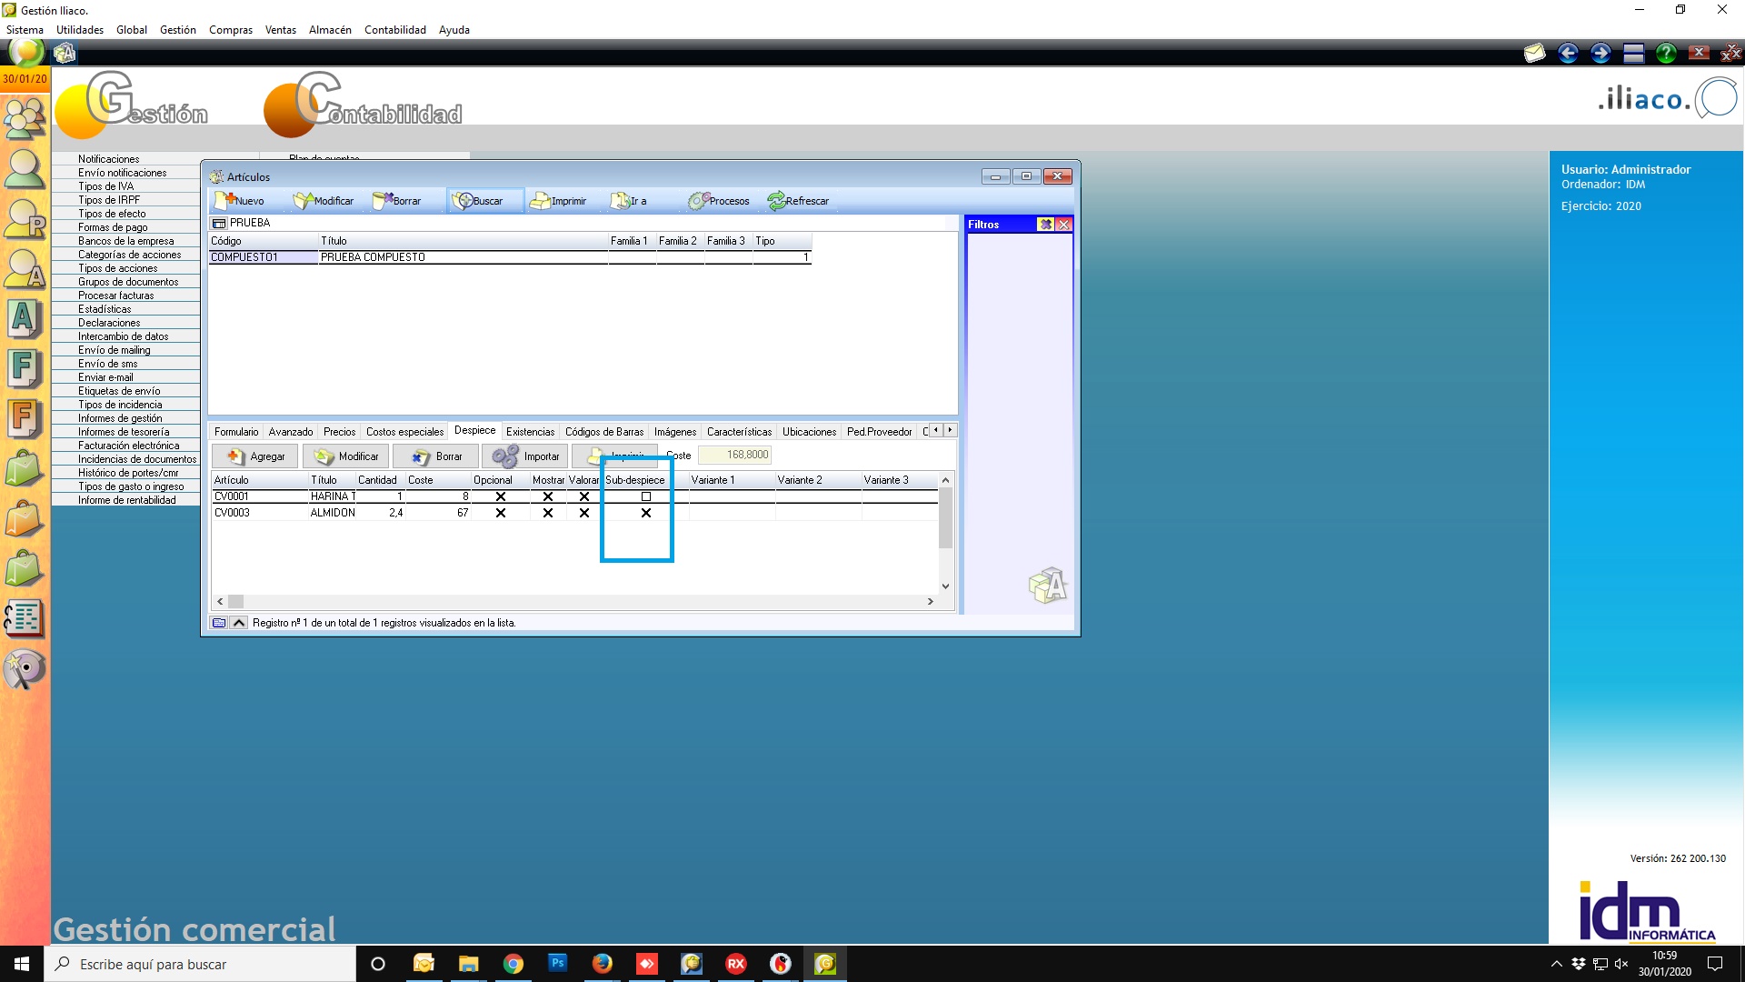Image resolution: width=1745 pixels, height=982 pixels.
Task: Open the Contabilidad menu
Action: coord(395,30)
